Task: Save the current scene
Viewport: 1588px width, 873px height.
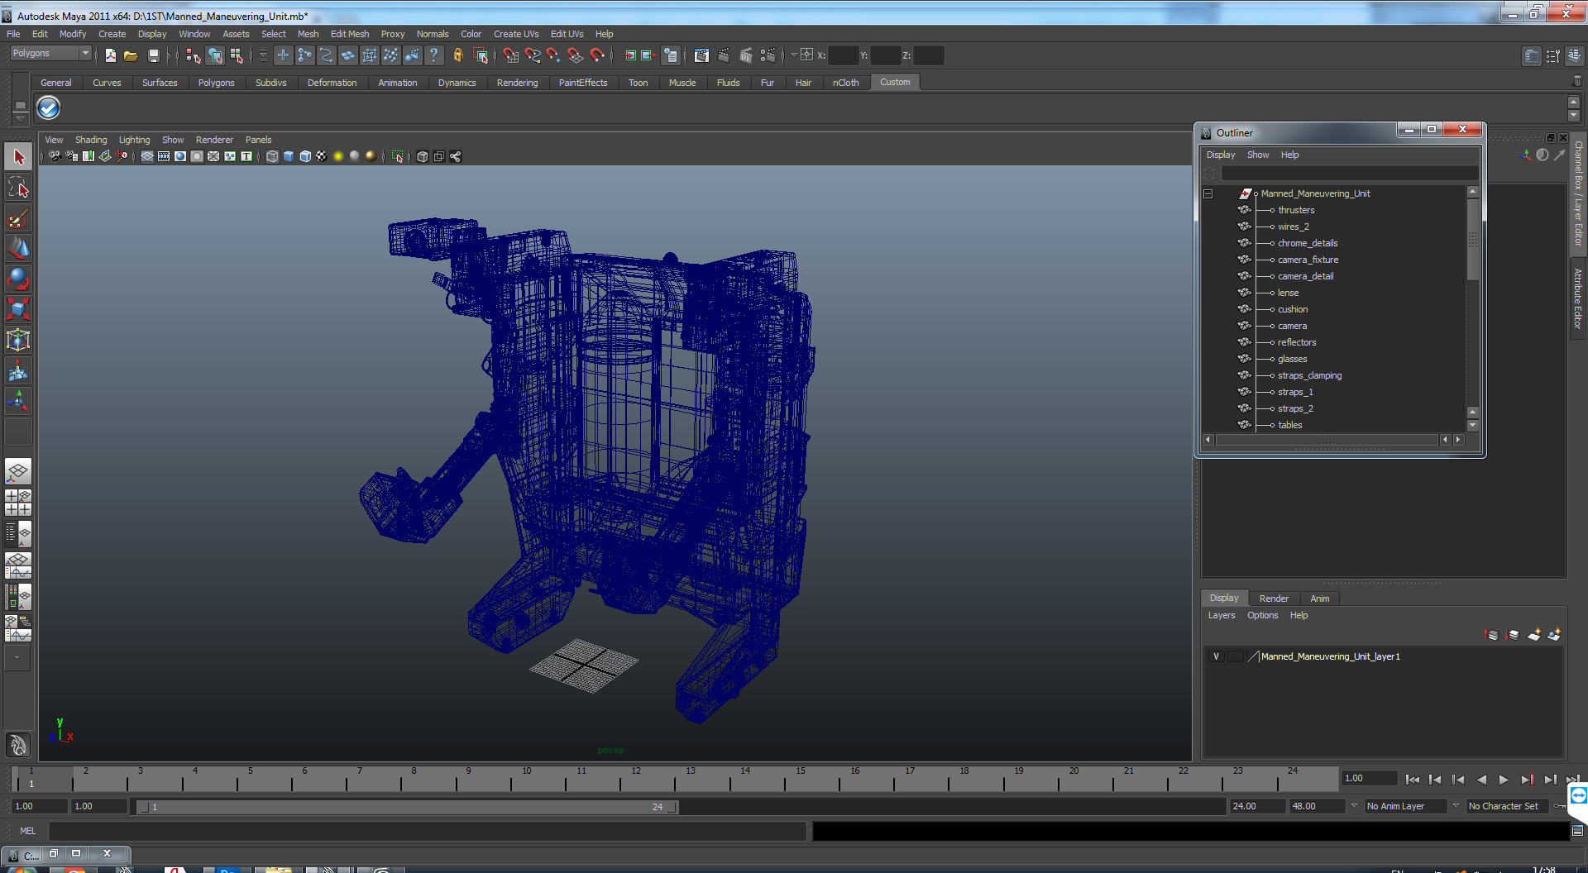Action: [x=153, y=55]
